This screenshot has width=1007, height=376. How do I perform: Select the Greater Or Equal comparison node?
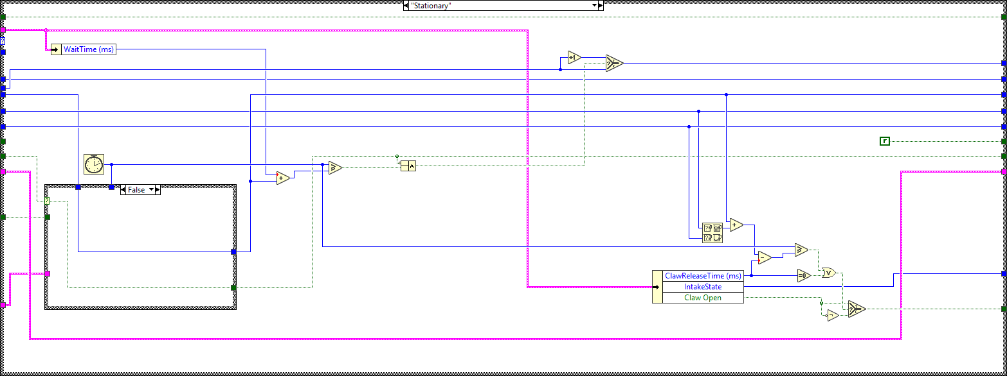pos(334,167)
